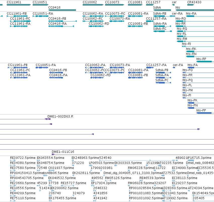Click the hts-PK protein label
The width and height of the screenshot is (214, 202).
[x=192, y=100]
